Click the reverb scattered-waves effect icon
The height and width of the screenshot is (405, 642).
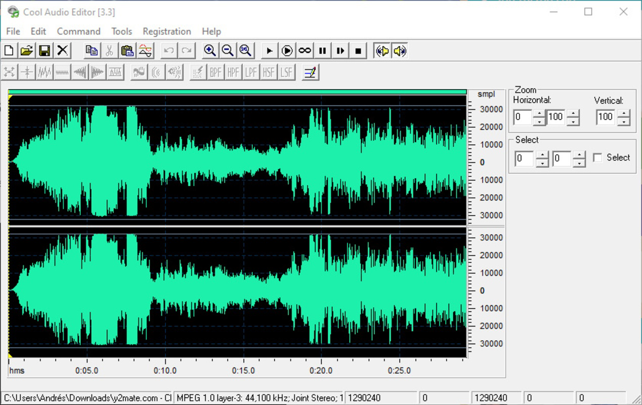[175, 72]
